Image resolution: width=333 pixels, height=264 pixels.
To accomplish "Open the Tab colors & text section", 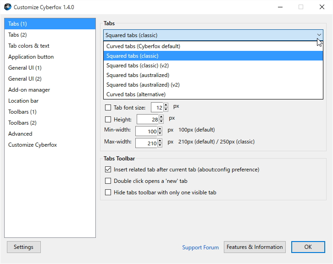I will (29, 46).
